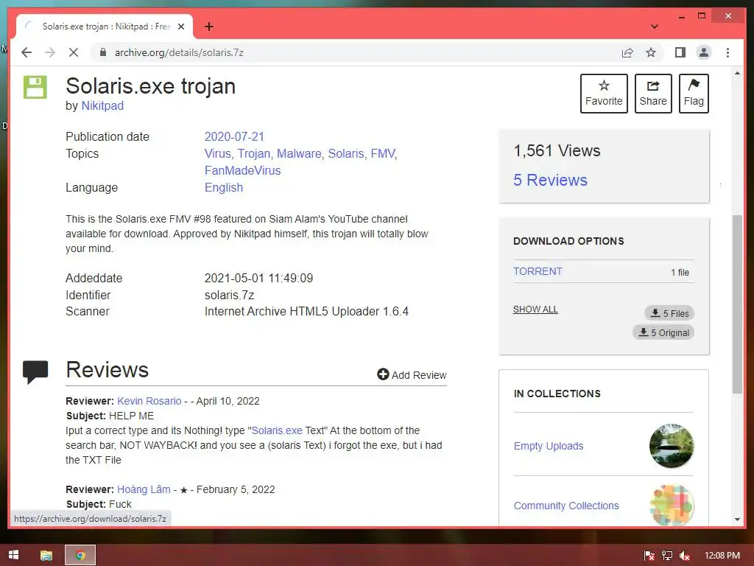The width and height of the screenshot is (754, 566).
Task: Open the English language link
Action: (224, 188)
